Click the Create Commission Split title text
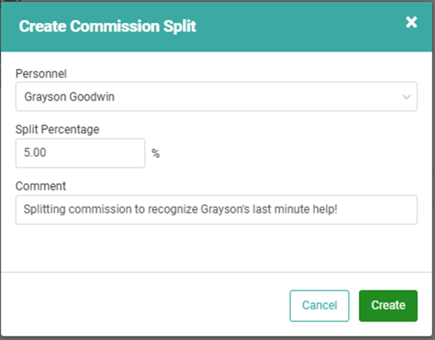The height and width of the screenshot is (340, 435). [107, 27]
